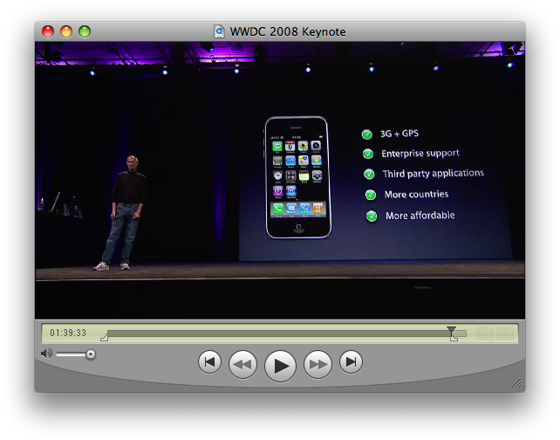Minimize the window with yellow button
The image size is (560, 440).
click(66, 31)
